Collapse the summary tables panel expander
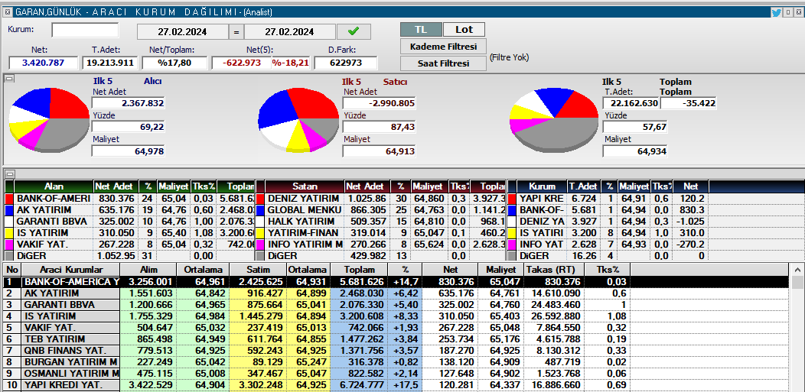805x392 pixels. pos(8,173)
